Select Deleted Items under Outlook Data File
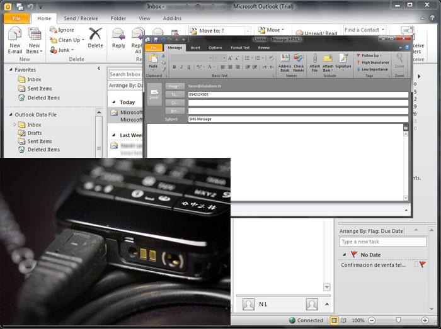 39,149
